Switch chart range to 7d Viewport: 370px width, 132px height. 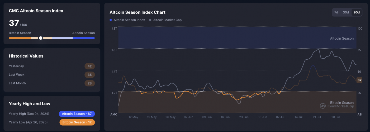point(336,12)
